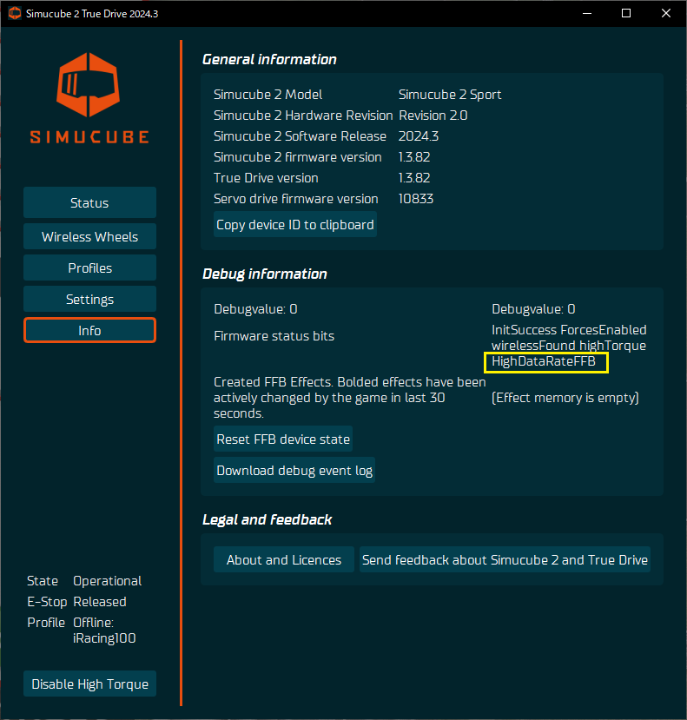Maximize the True Drive window

click(x=626, y=13)
